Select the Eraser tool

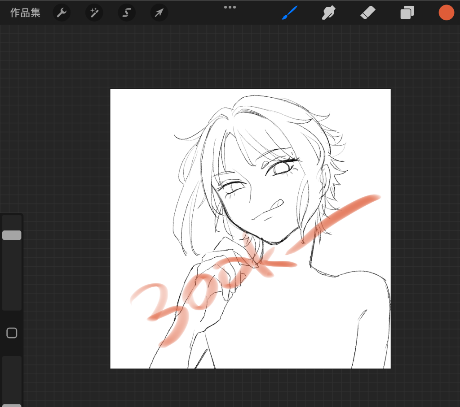[x=368, y=13]
